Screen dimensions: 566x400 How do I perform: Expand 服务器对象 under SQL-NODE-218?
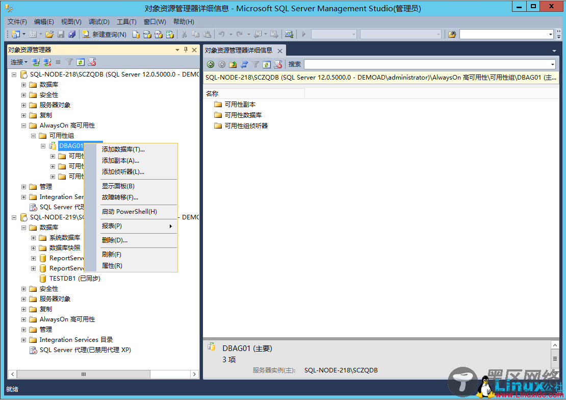point(23,105)
